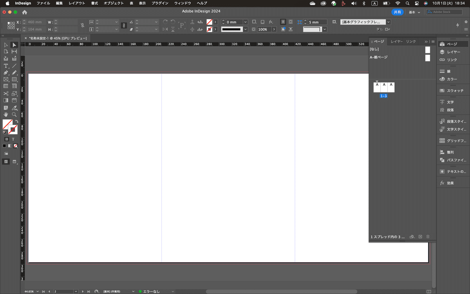This screenshot has width=470, height=294.
Task: Open the 基本 workspace switcher
Action: coord(414,12)
